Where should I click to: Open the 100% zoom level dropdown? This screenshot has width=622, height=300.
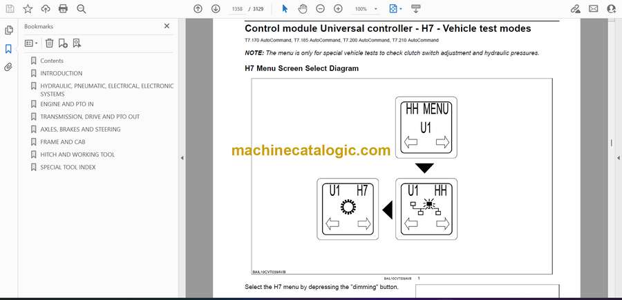click(366, 9)
